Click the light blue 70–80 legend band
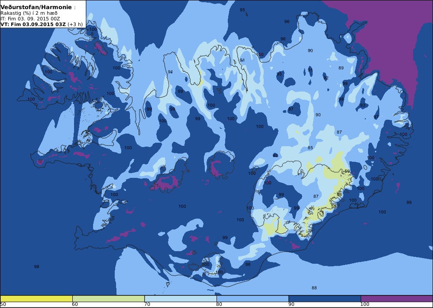 coord(181,299)
